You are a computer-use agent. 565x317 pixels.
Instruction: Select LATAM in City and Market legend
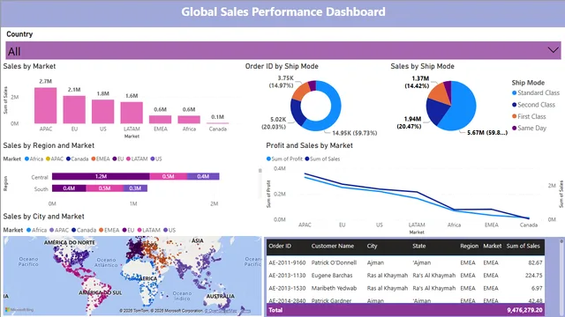[x=149, y=230]
